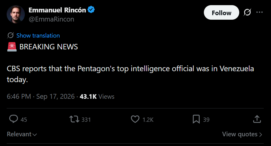
Task: Click the Grok icon beside Show translation
Action: (10, 35)
